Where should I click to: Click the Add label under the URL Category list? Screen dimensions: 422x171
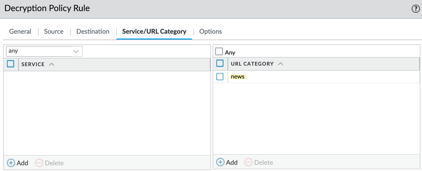point(232,163)
